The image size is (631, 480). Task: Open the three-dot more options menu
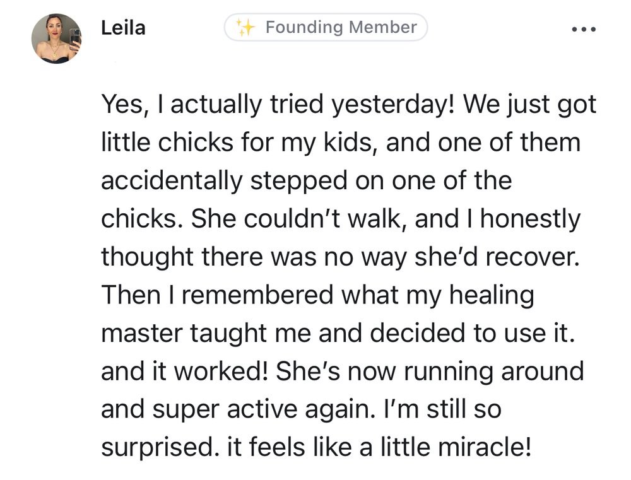(584, 29)
